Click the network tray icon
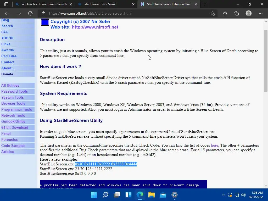This screenshot has width=268, height=201. (x=237, y=195)
